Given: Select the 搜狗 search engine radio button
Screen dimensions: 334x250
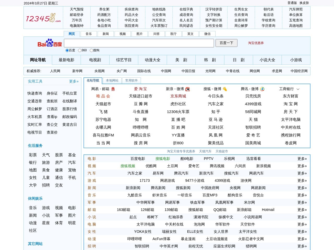Looking at the screenshot, I should pos(91,50).
